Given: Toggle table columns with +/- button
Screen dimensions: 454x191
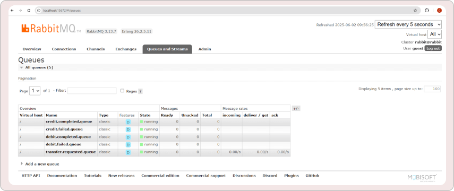Looking at the screenshot, I should (296, 109).
